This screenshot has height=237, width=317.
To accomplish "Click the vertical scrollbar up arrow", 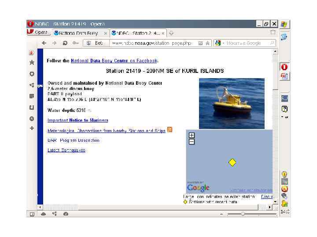I will coord(275,52).
